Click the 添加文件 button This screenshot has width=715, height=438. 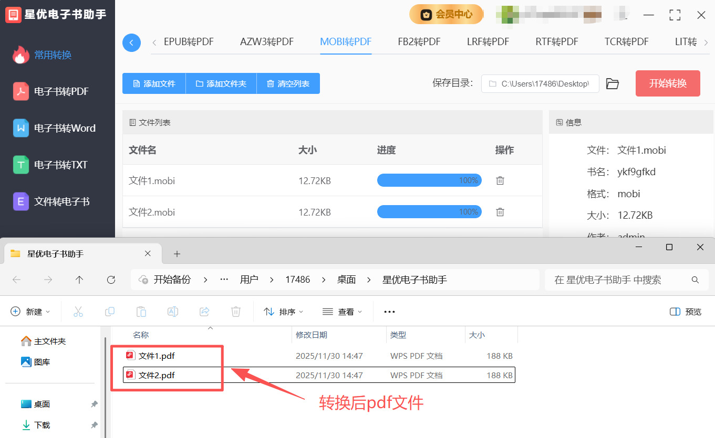click(x=154, y=83)
